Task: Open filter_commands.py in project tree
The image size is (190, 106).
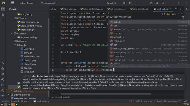Action: pos(28,22)
